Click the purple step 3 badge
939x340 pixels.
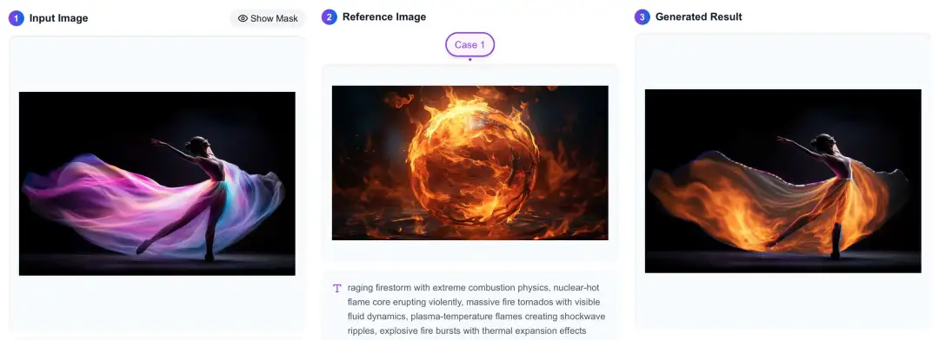pyautogui.click(x=643, y=16)
